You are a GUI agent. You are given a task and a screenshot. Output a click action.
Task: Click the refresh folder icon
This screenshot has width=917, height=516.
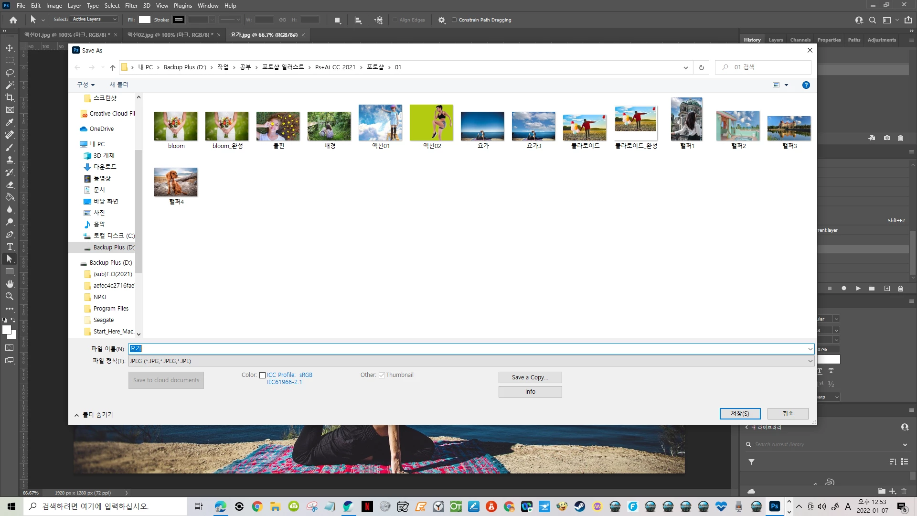[x=701, y=67]
